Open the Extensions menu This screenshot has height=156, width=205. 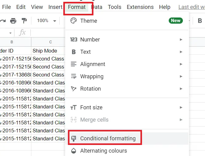140,7
